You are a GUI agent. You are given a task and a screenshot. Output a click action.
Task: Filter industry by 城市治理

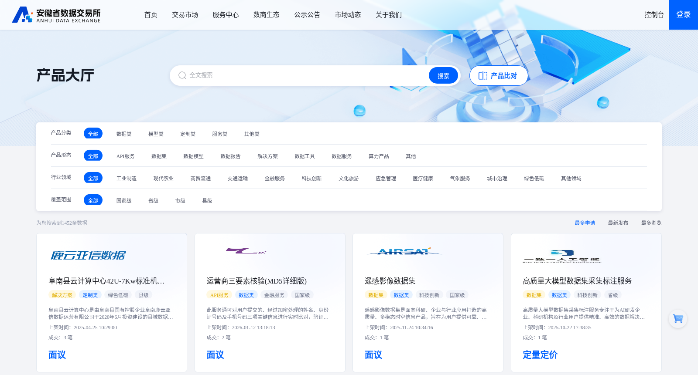(x=497, y=178)
